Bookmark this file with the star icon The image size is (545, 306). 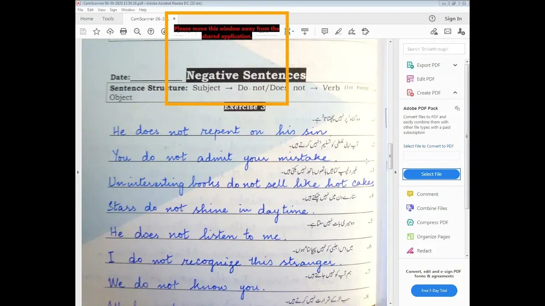pyautogui.click(x=97, y=31)
